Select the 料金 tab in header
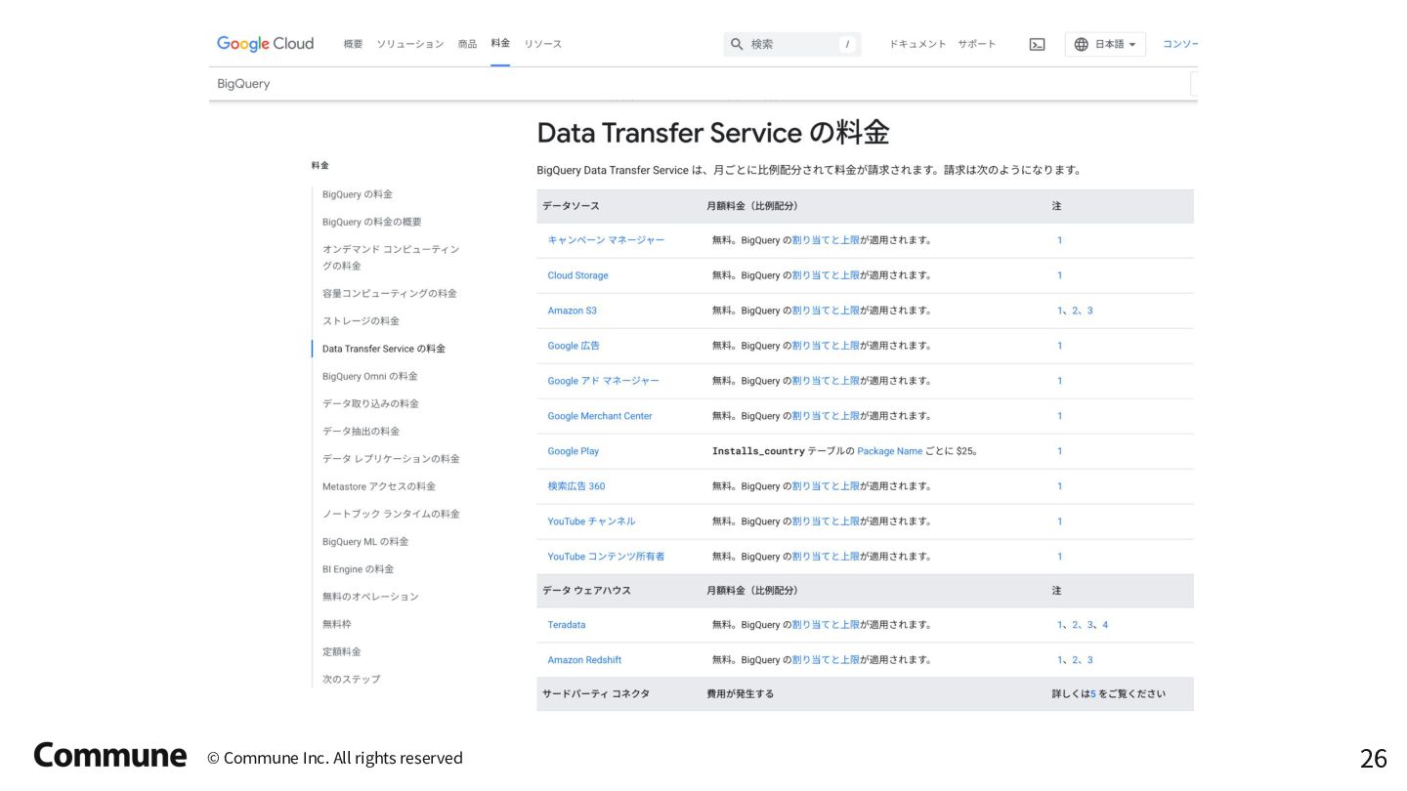This screenshot has width=1407, height=791. (x=500, y=44)
